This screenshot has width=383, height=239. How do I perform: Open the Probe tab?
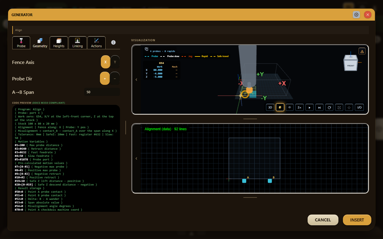tap(21, 43)
